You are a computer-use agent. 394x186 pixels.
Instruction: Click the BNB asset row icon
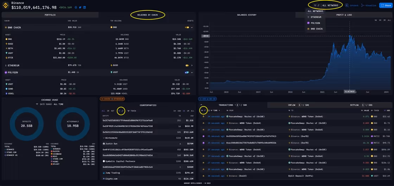(6, 39)
